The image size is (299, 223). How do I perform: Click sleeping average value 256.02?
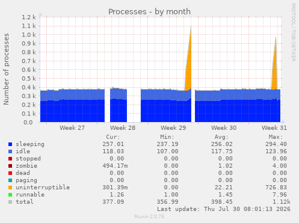pos(222,144)
